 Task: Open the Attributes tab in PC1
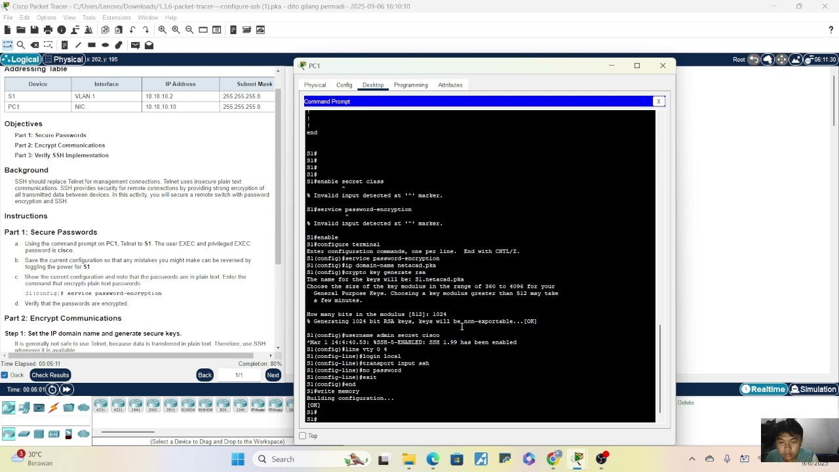(x=450, y=85)
